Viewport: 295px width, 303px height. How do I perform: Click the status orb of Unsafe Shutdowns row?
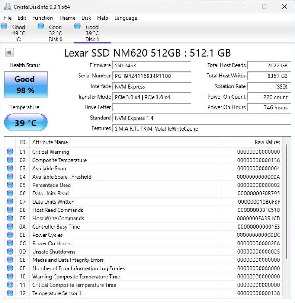10,251
